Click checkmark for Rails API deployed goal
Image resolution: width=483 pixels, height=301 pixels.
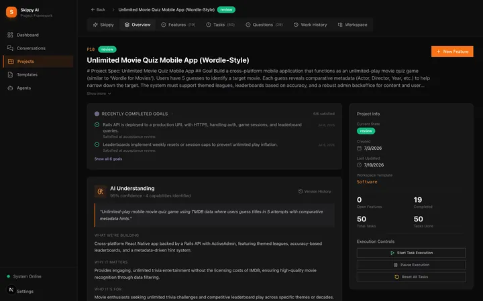(x=97, y=124)
